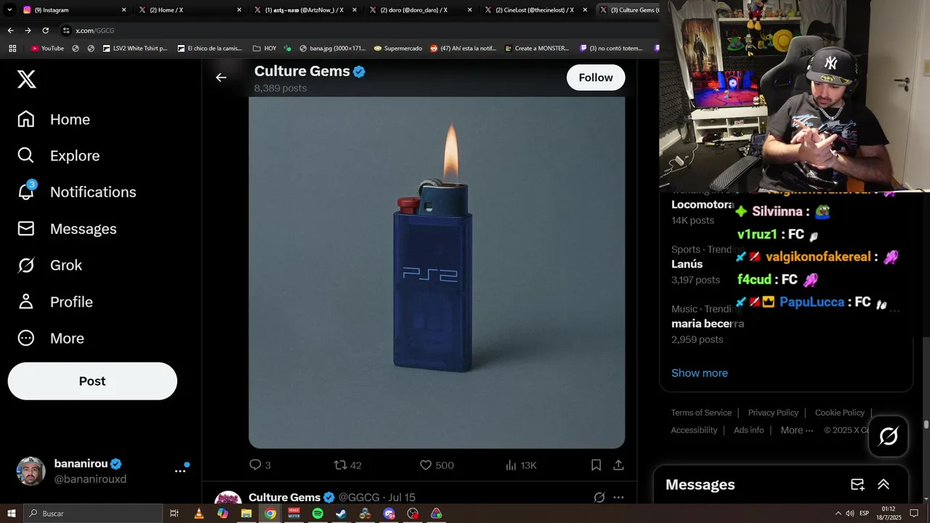This screenshot has height=523, width=930.
Task: Open Notifications with 3 unread badge
Action: click(76, 192)
